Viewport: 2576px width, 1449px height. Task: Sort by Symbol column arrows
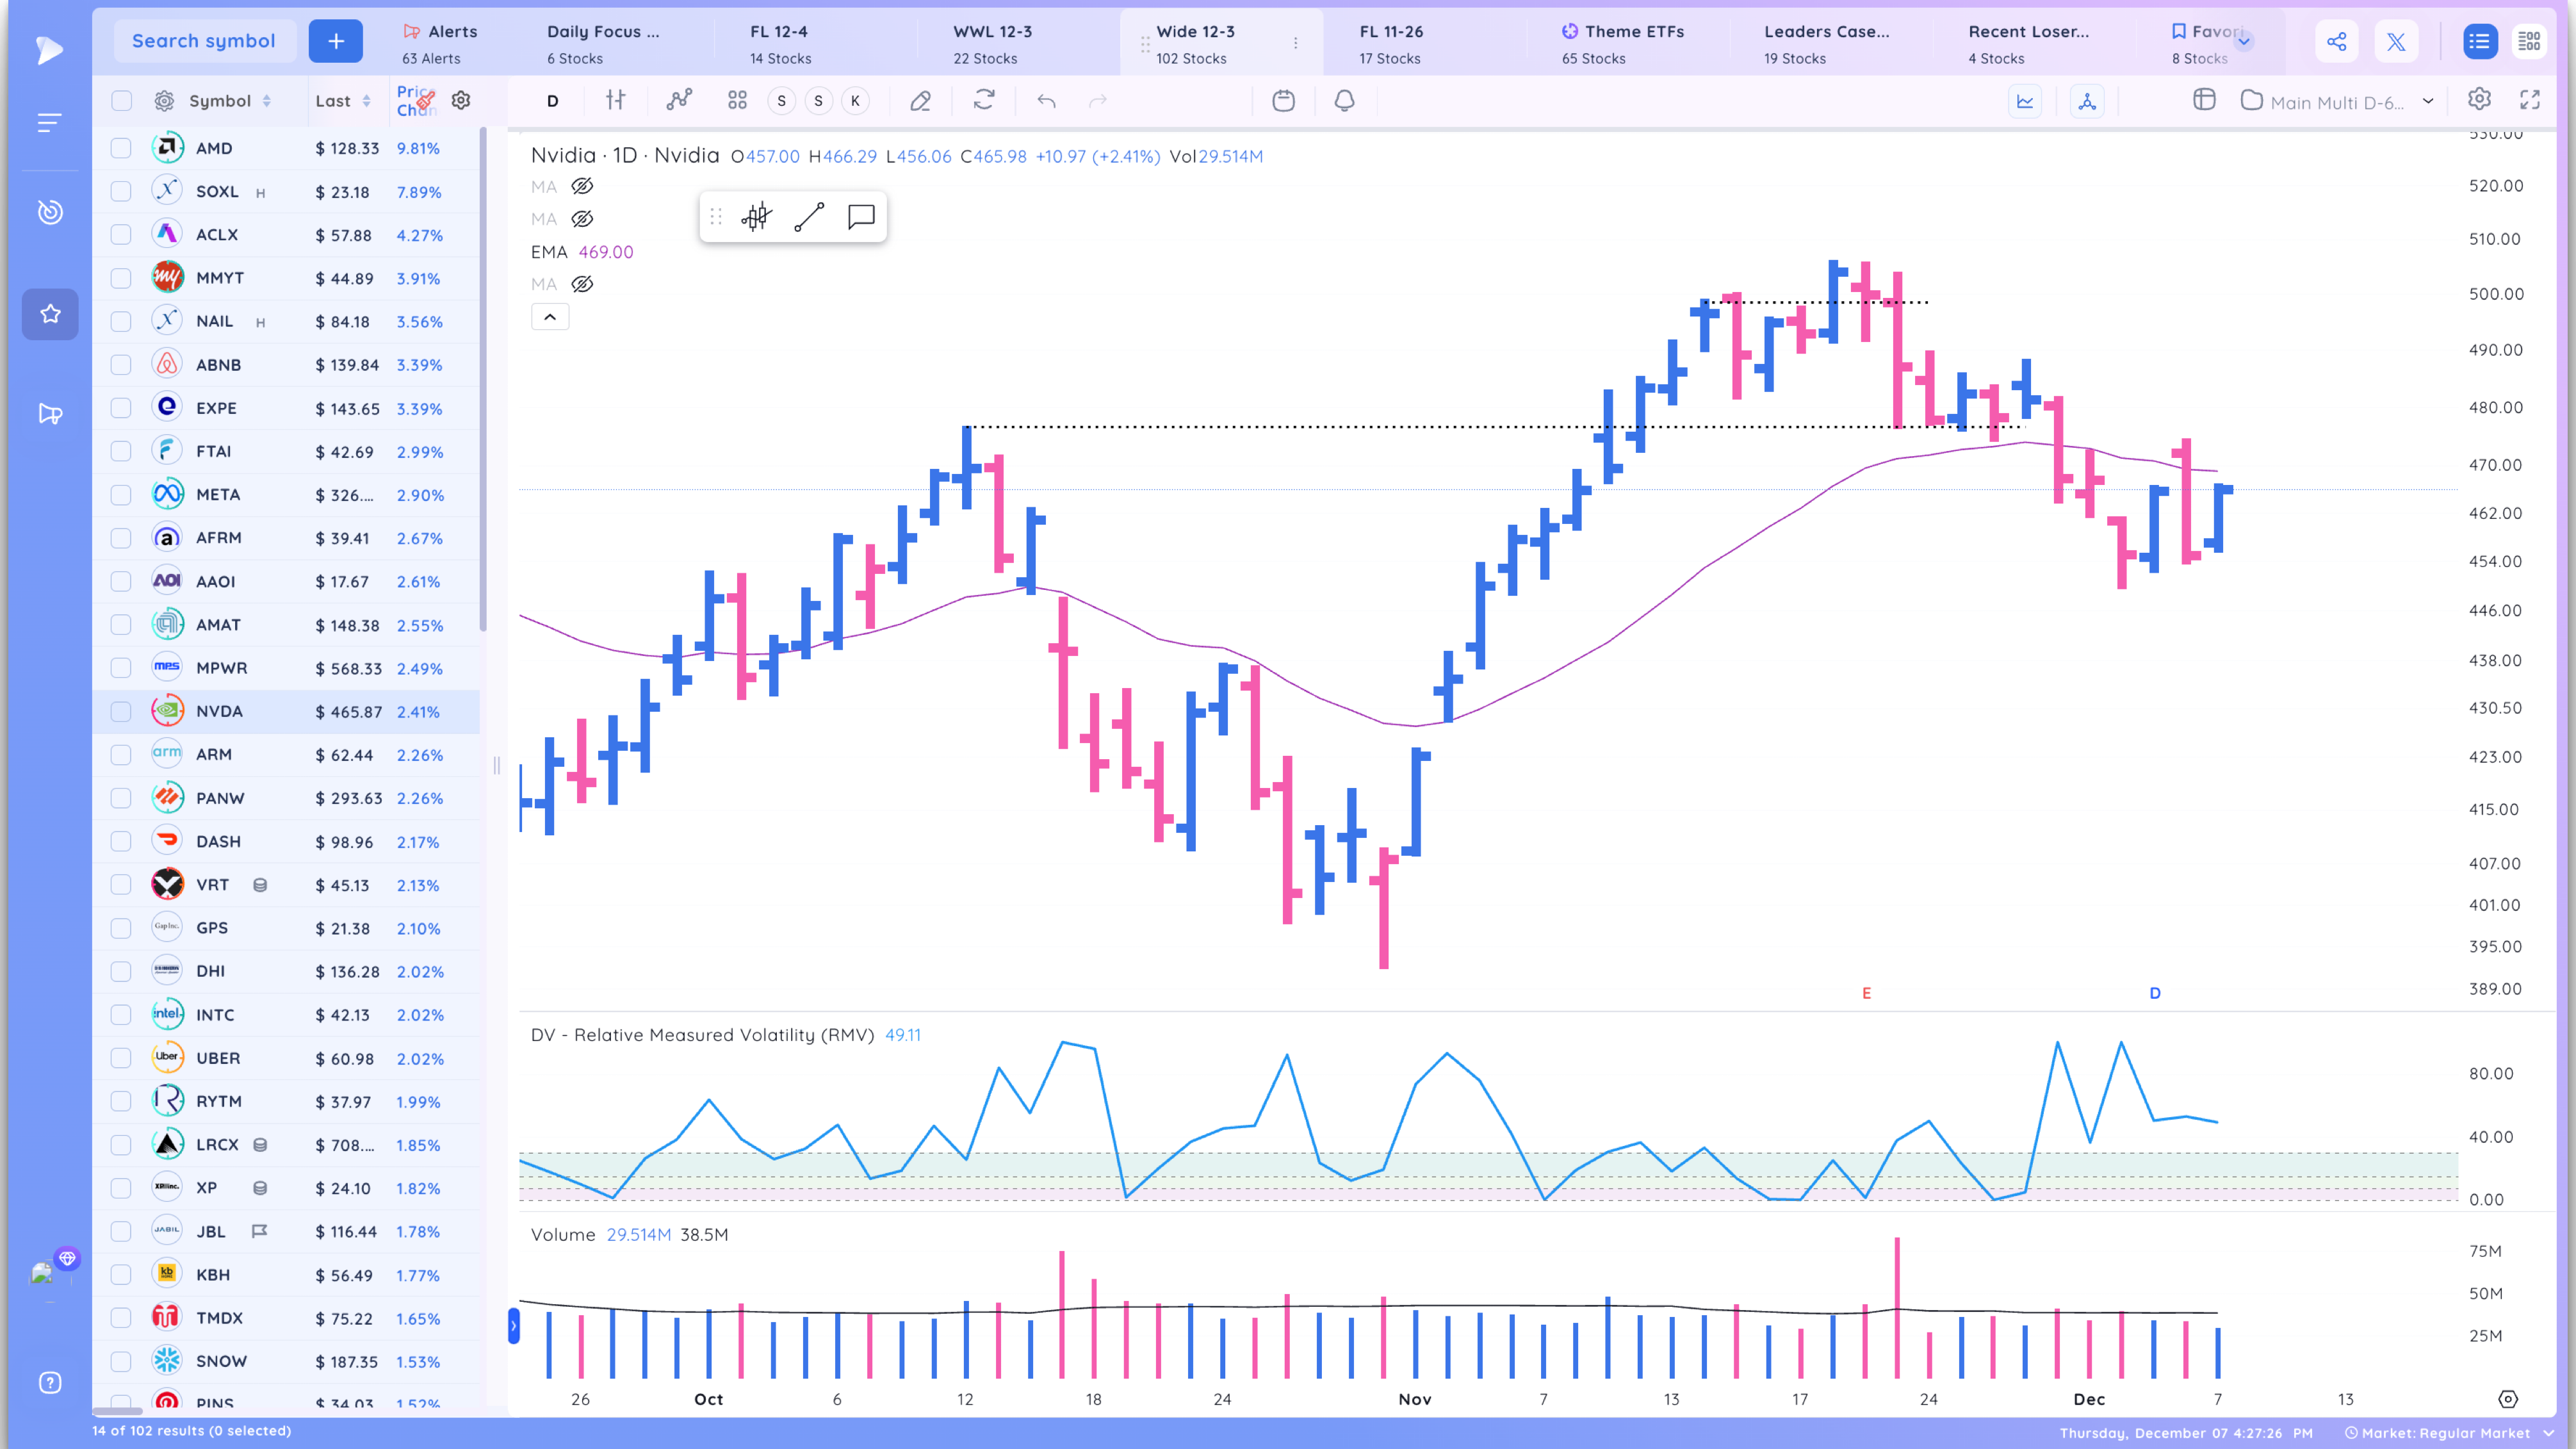267,101
